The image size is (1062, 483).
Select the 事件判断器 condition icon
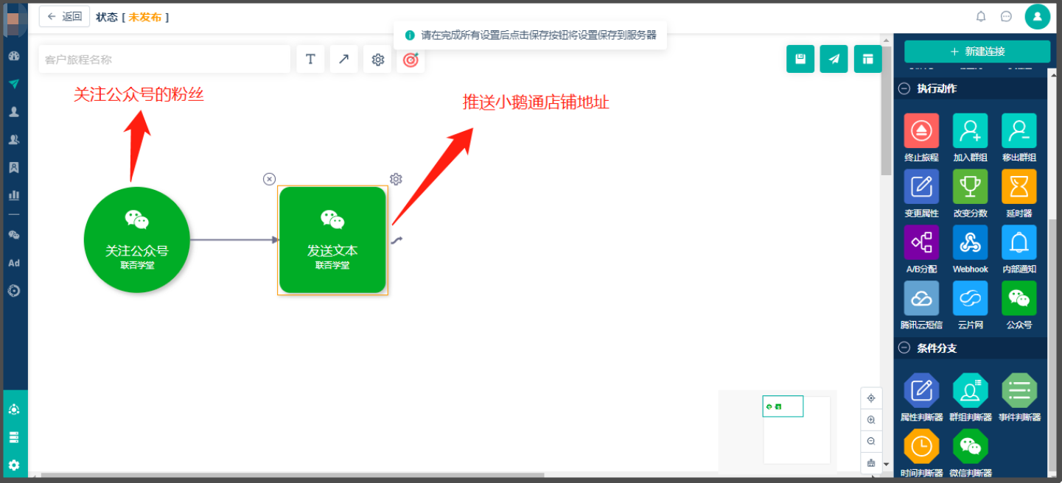(1019, 391)
